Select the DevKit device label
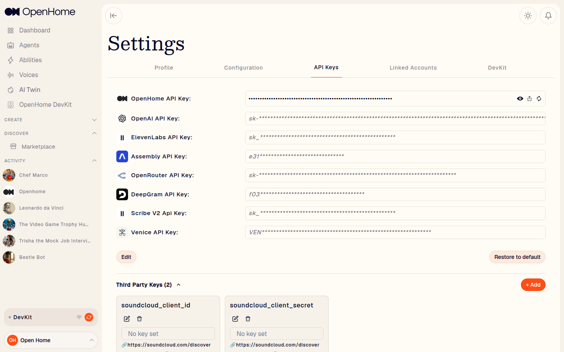Viewport: 564px width, 352px height. [23, 317]
